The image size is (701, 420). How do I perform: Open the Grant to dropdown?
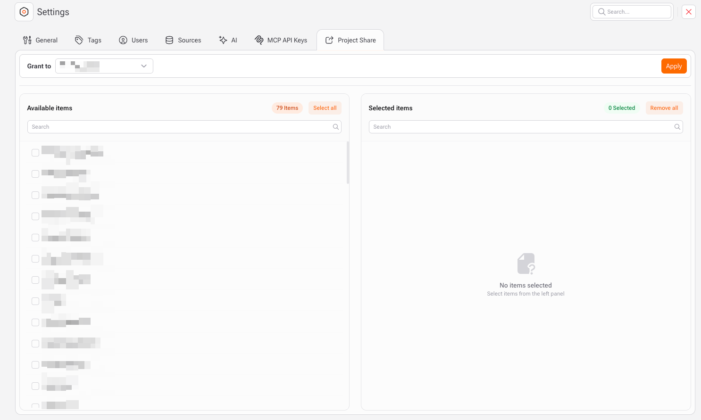click(104, 66)
